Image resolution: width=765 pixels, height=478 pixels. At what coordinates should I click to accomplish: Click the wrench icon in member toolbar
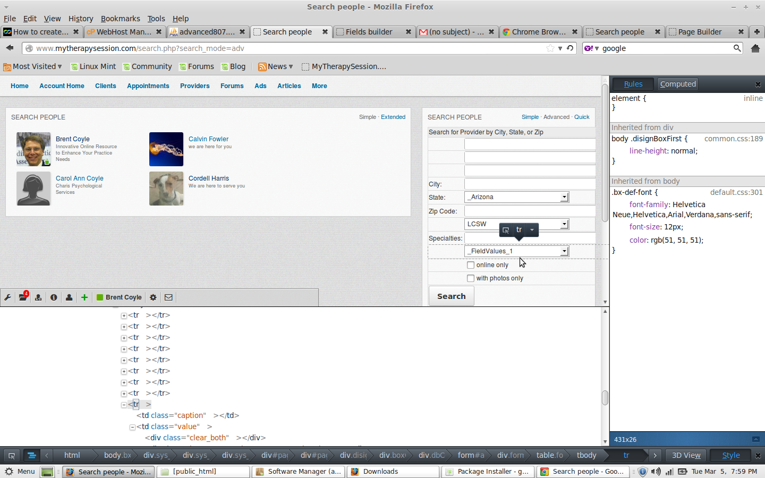pos(8,297)
